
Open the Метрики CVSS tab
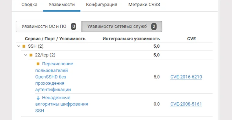click(x=144, y=5)
